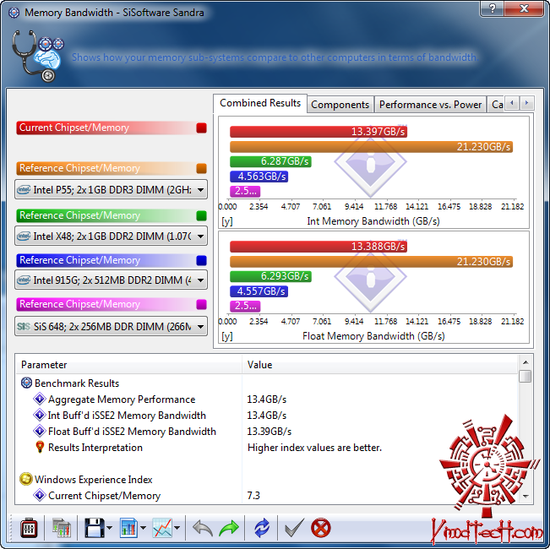Click the green 6.287GB/s bar

[x=270, y=161]
